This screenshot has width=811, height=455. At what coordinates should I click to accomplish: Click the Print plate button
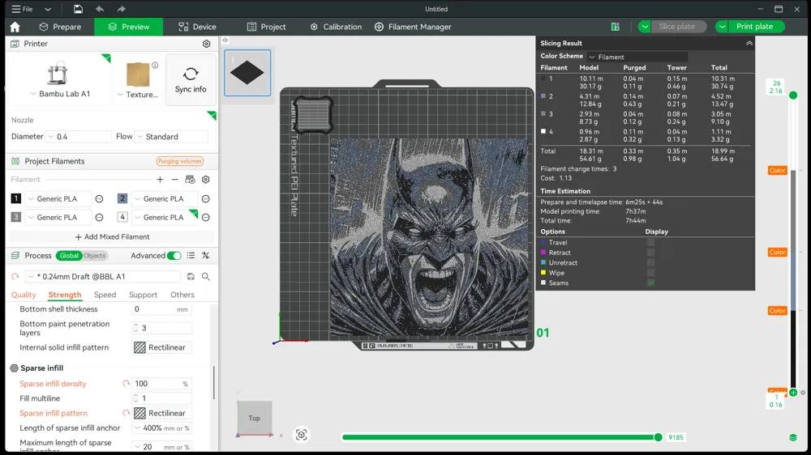point(754,27)
